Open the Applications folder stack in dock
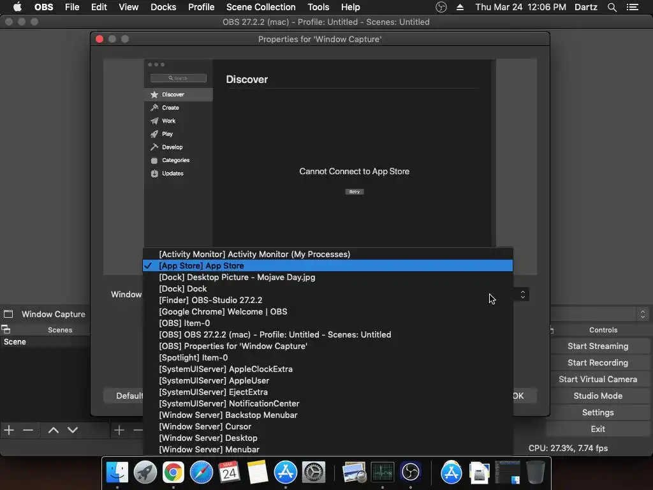This screenshot has height=490, width=653. (451, 472)
